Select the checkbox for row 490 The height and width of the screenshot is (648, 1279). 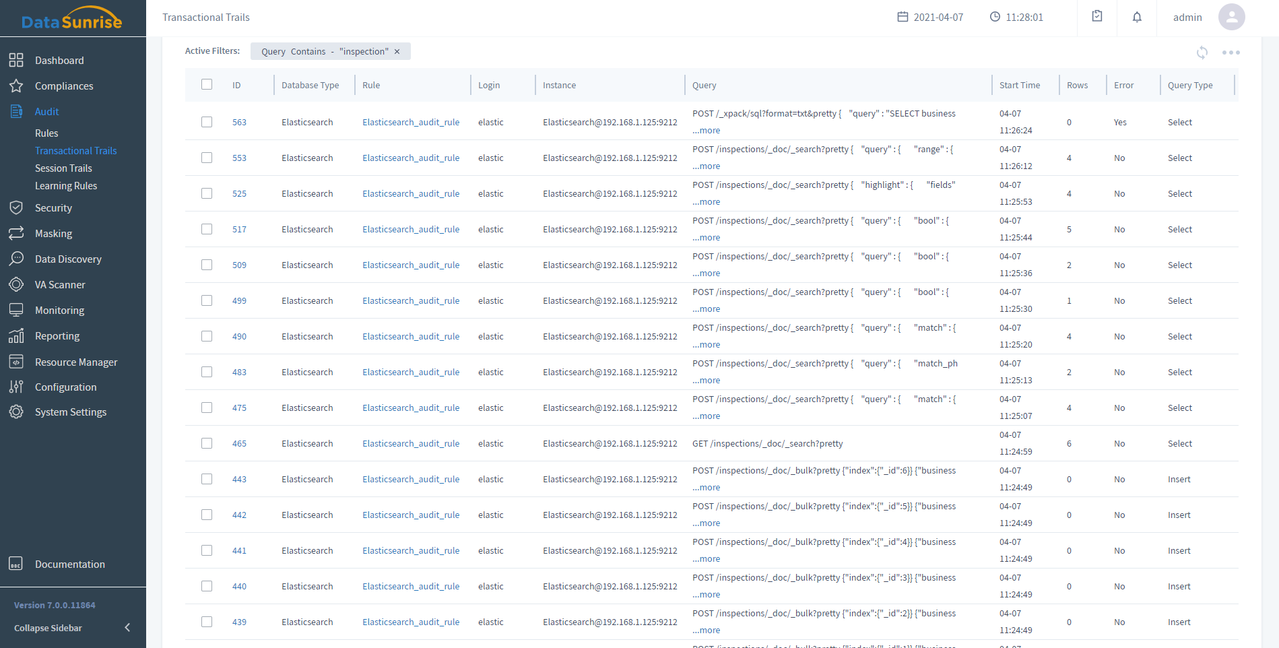point(207,336)
